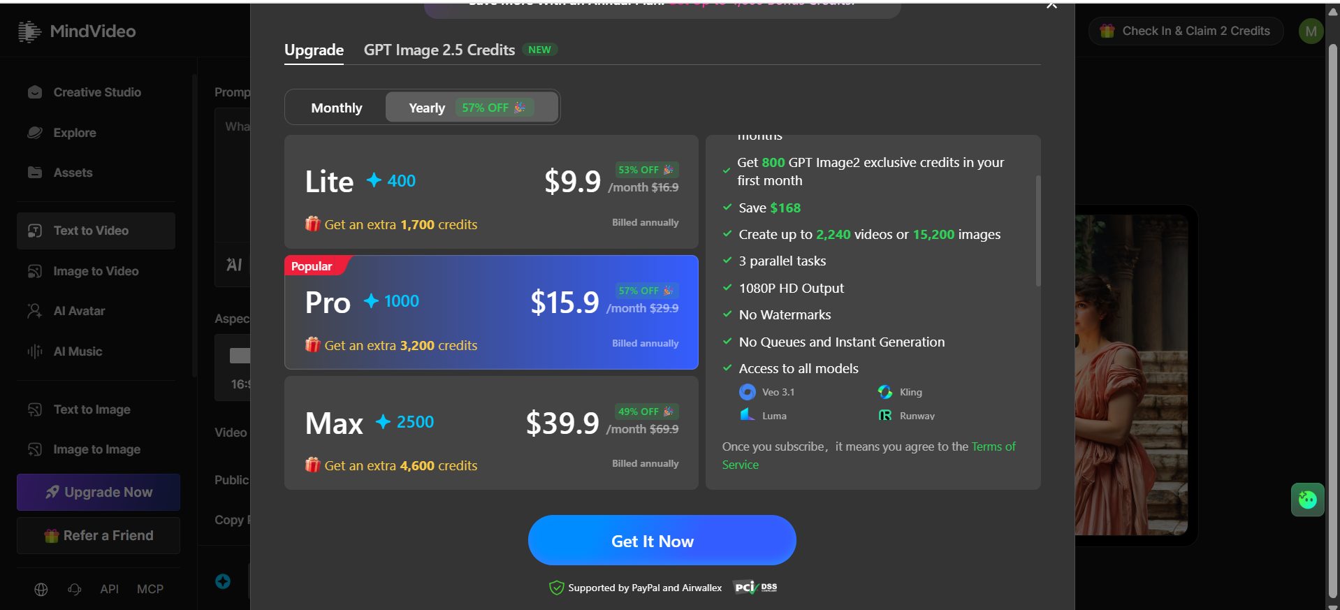Switch to the Upgrade tab

[x=314, y=50]
